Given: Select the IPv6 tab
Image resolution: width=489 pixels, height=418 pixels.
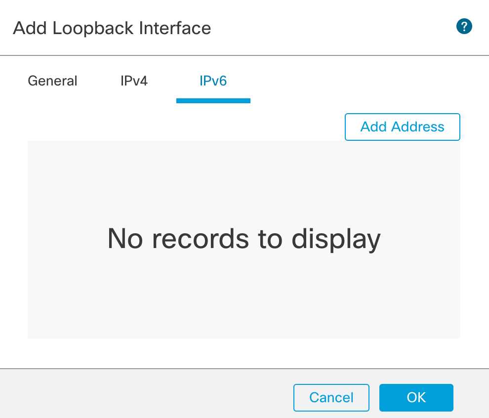Looking at the screenshot, I should coord(213,81).
